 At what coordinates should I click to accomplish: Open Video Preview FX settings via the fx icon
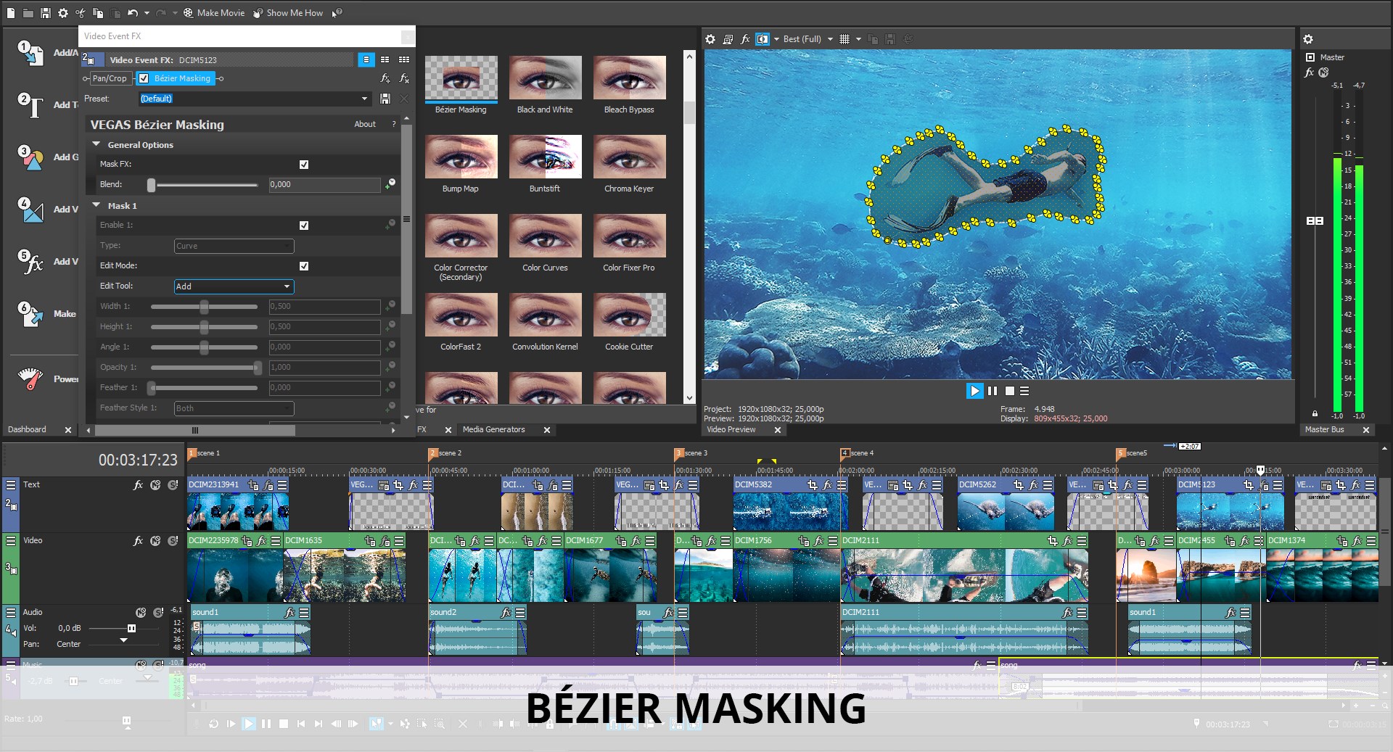[x=746, y=39]
